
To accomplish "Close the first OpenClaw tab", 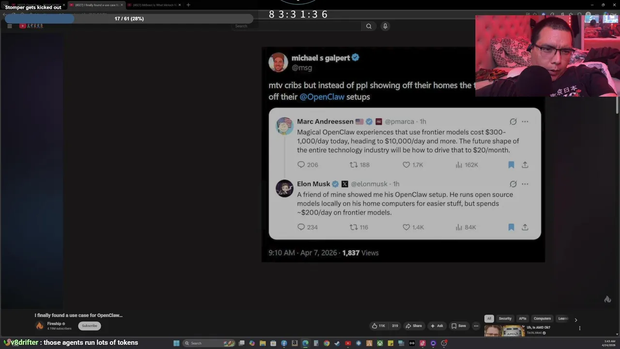I will [63, 5].
